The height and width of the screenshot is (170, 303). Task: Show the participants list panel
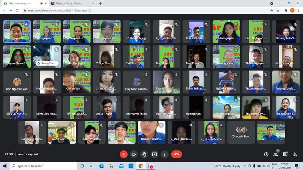276,154
